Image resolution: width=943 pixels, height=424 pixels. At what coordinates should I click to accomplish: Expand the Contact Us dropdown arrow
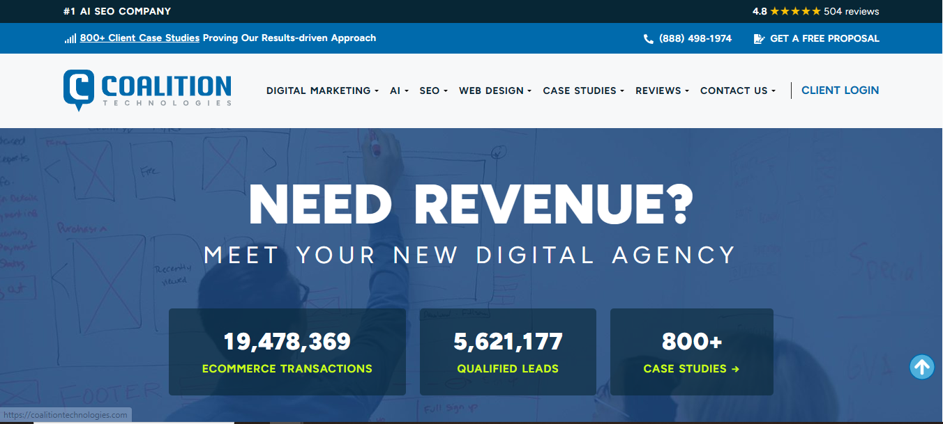(x=774, y=91)
